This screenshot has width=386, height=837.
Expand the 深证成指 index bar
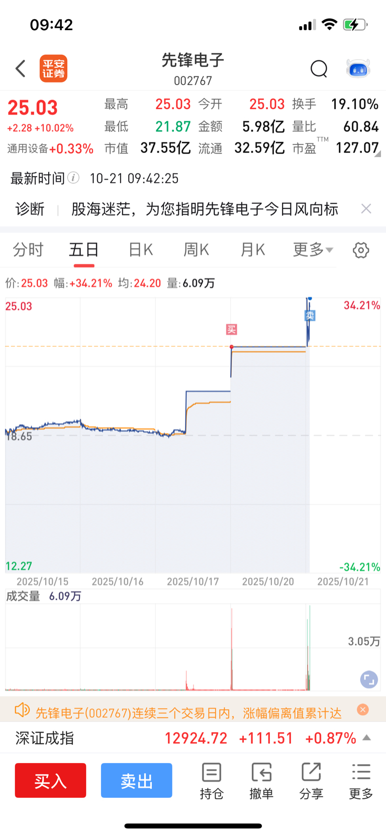click(x=367, y=738)
